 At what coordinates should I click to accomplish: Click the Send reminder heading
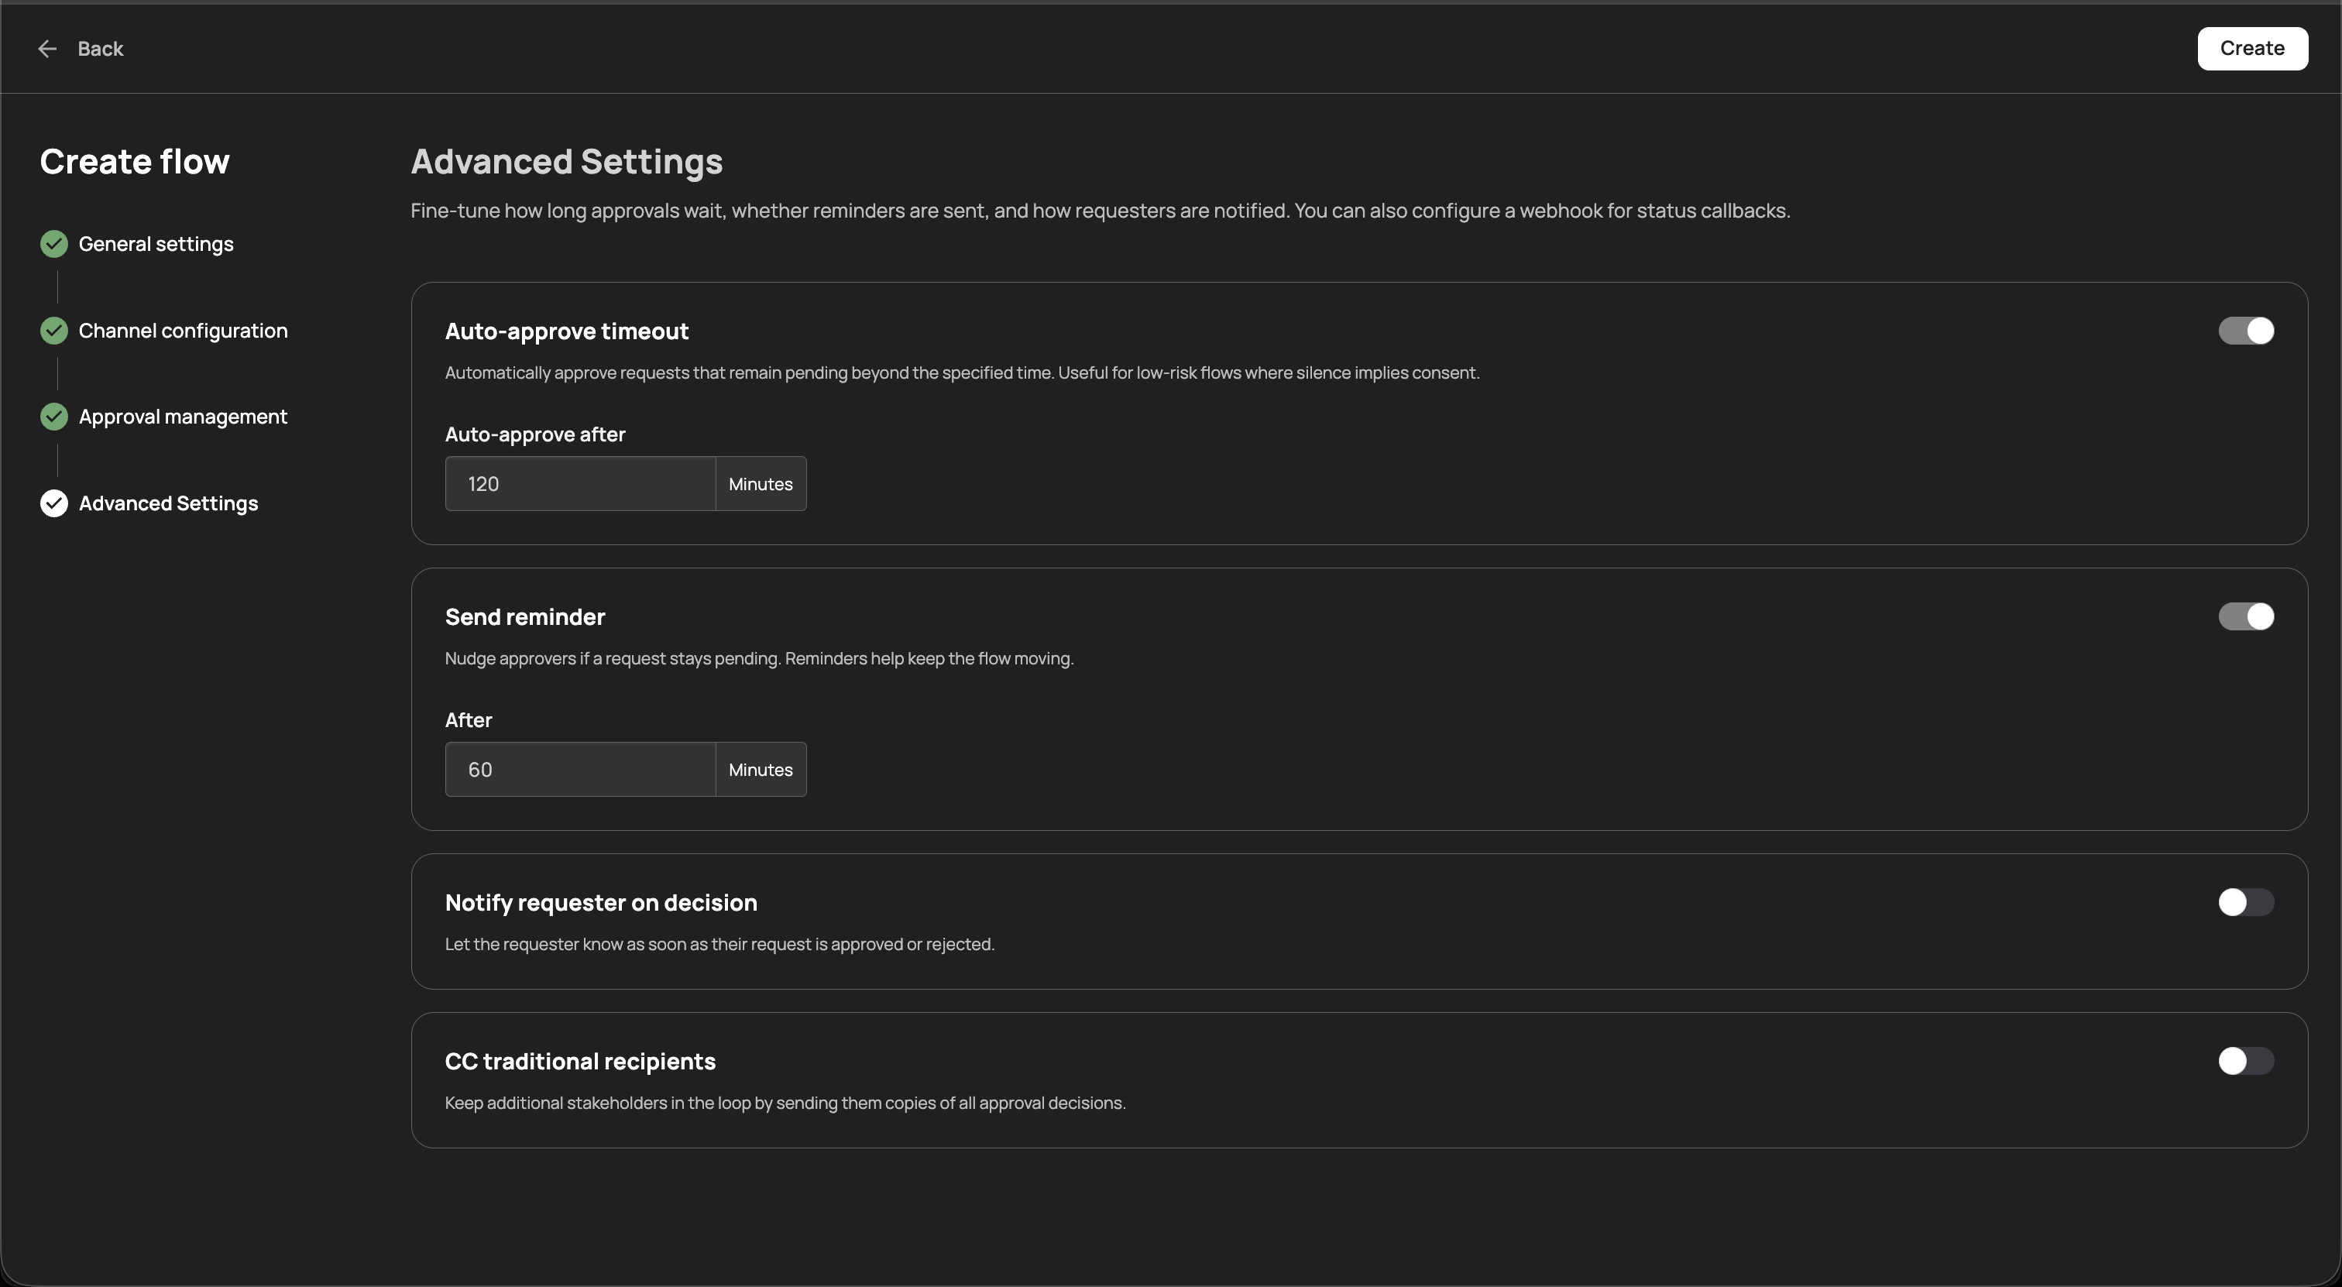click(524, 617)
